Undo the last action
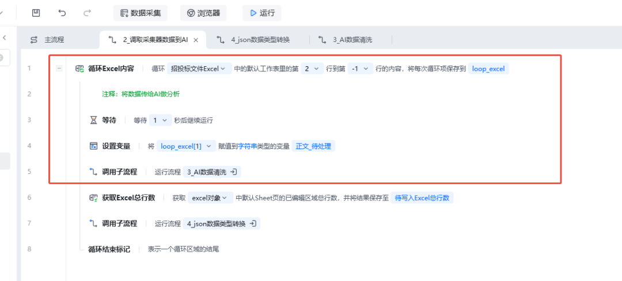The image size is (622, 281). (x=62, y=13)
